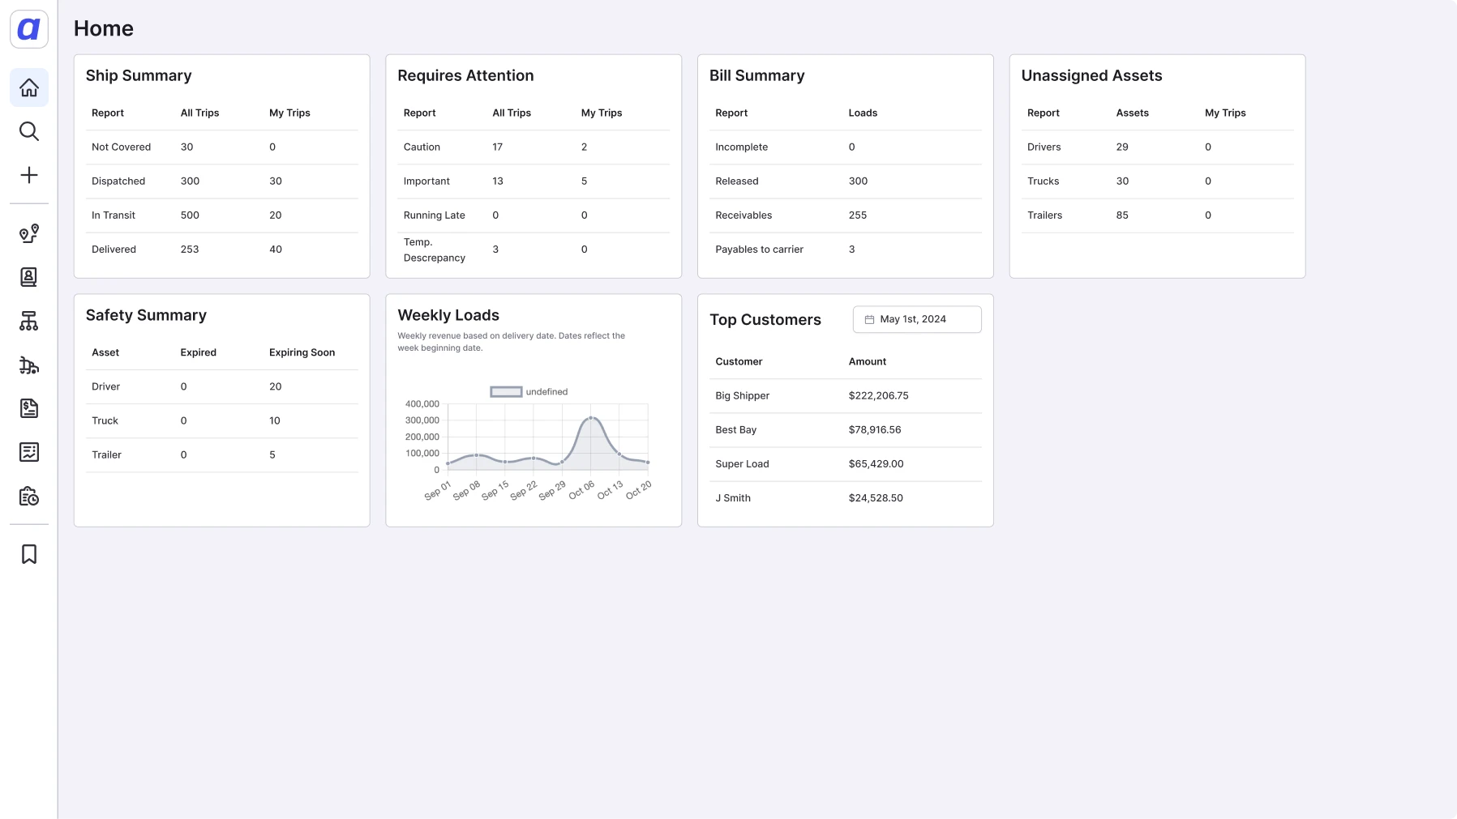The width and height of the screenshot is (1457, 819).
Task: Click calendar icon in date picker
Action: pos(869,319)
